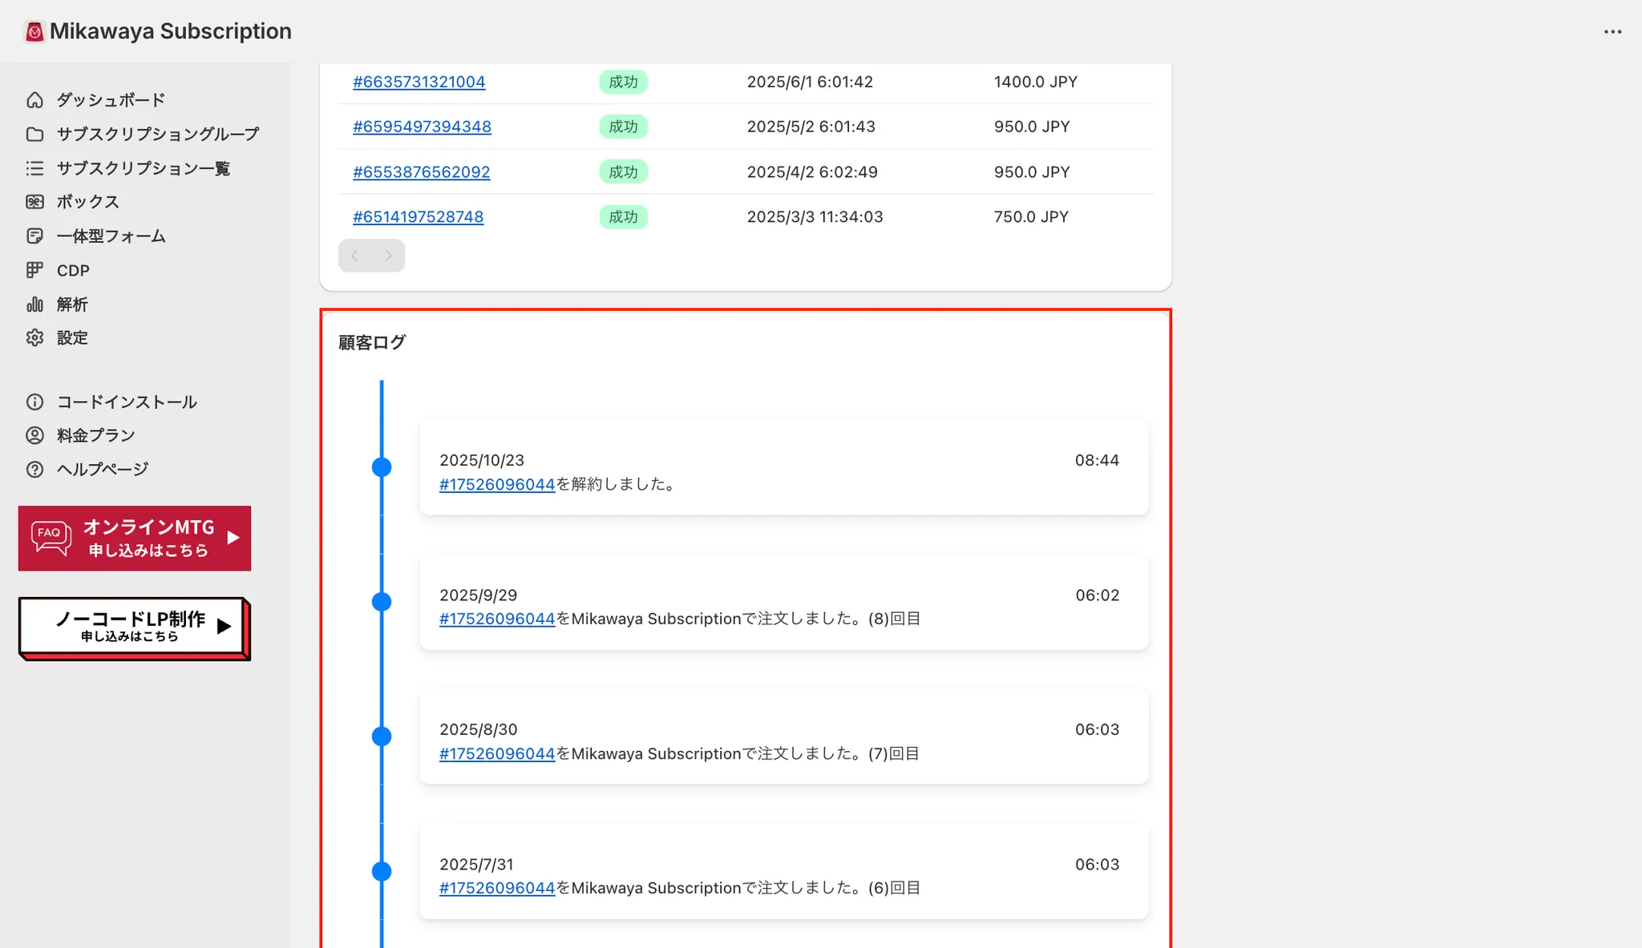The width and height of the screenshot is (1642, 948).
Task: Click the timeline dot for 2025/10/23
Action: (x=382, y=467)
